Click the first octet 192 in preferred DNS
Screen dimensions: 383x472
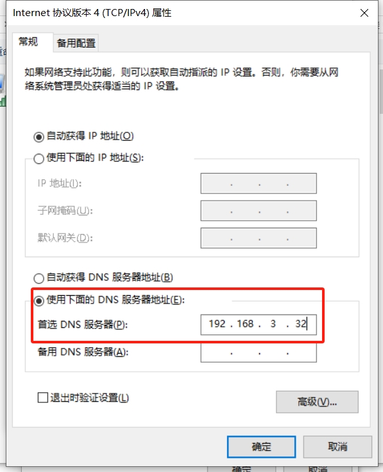pyautogui.click(x=217, y=324)
